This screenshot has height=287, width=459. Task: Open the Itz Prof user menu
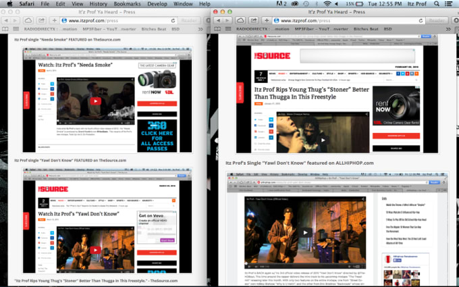pyautogui.click(x=416, y=4)
